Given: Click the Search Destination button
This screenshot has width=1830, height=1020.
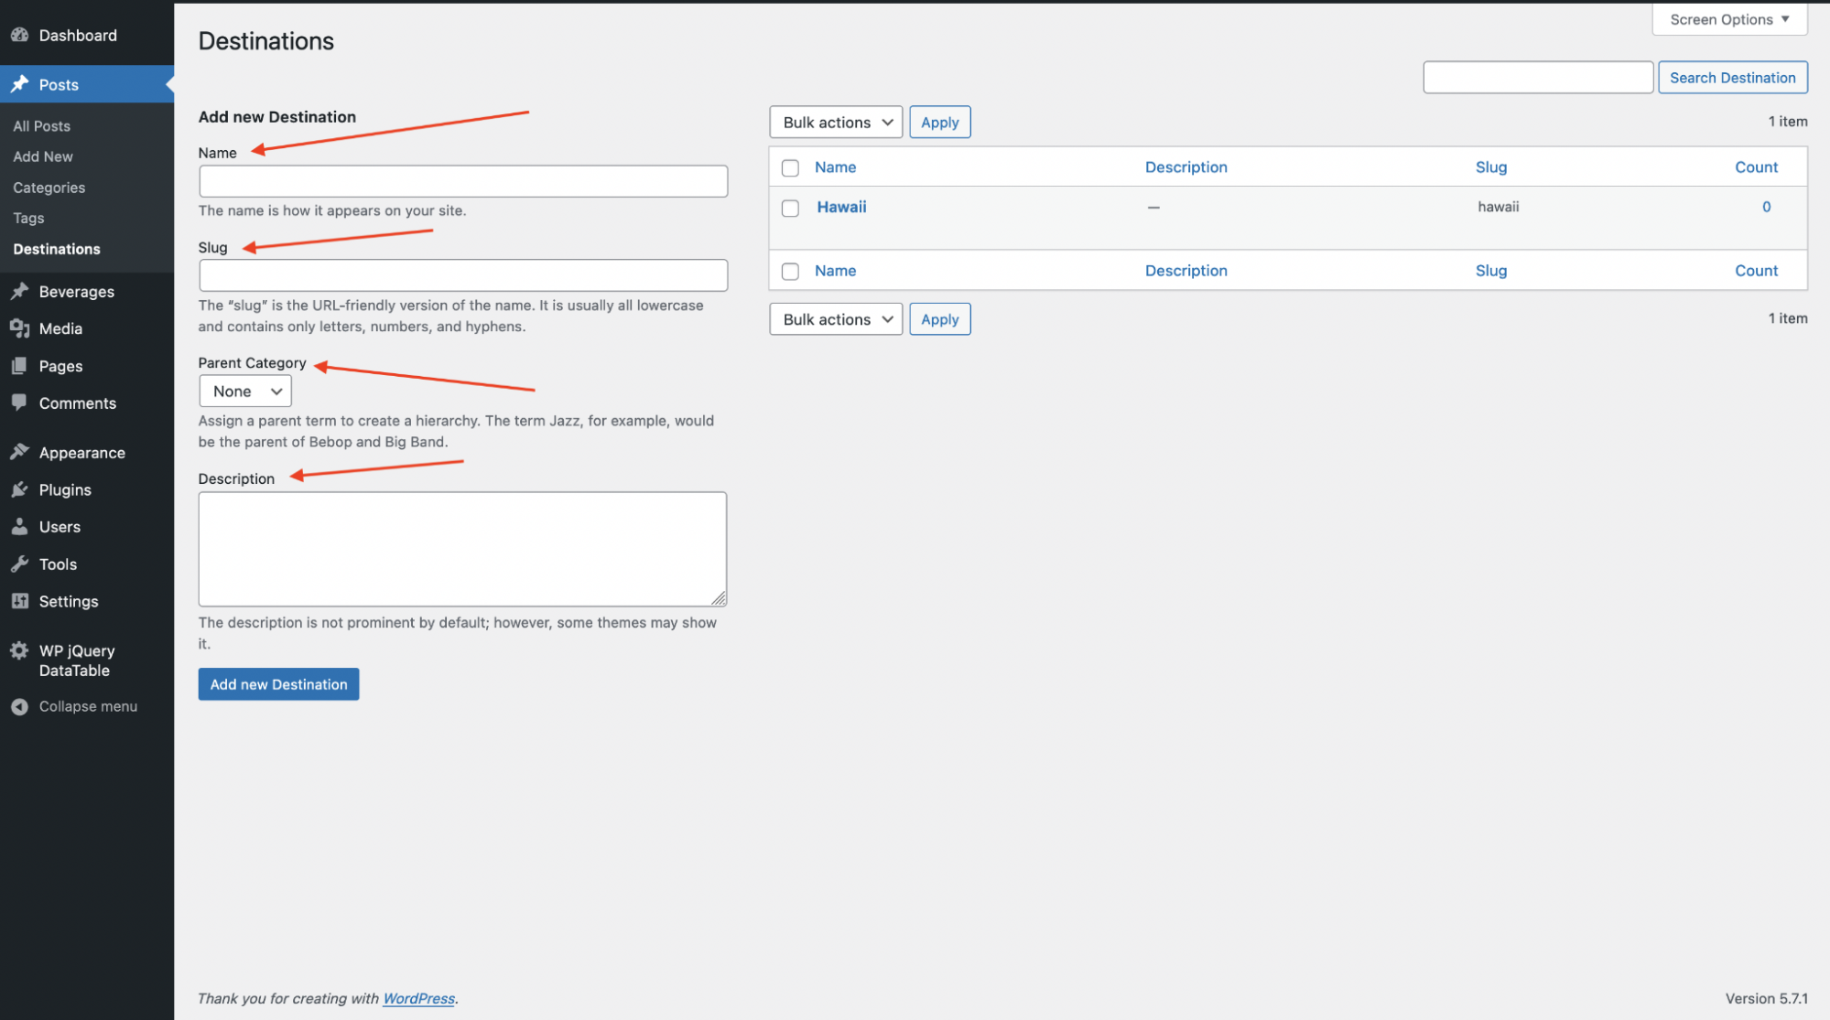Looking at the screenshot, I should click(1732, 78).
